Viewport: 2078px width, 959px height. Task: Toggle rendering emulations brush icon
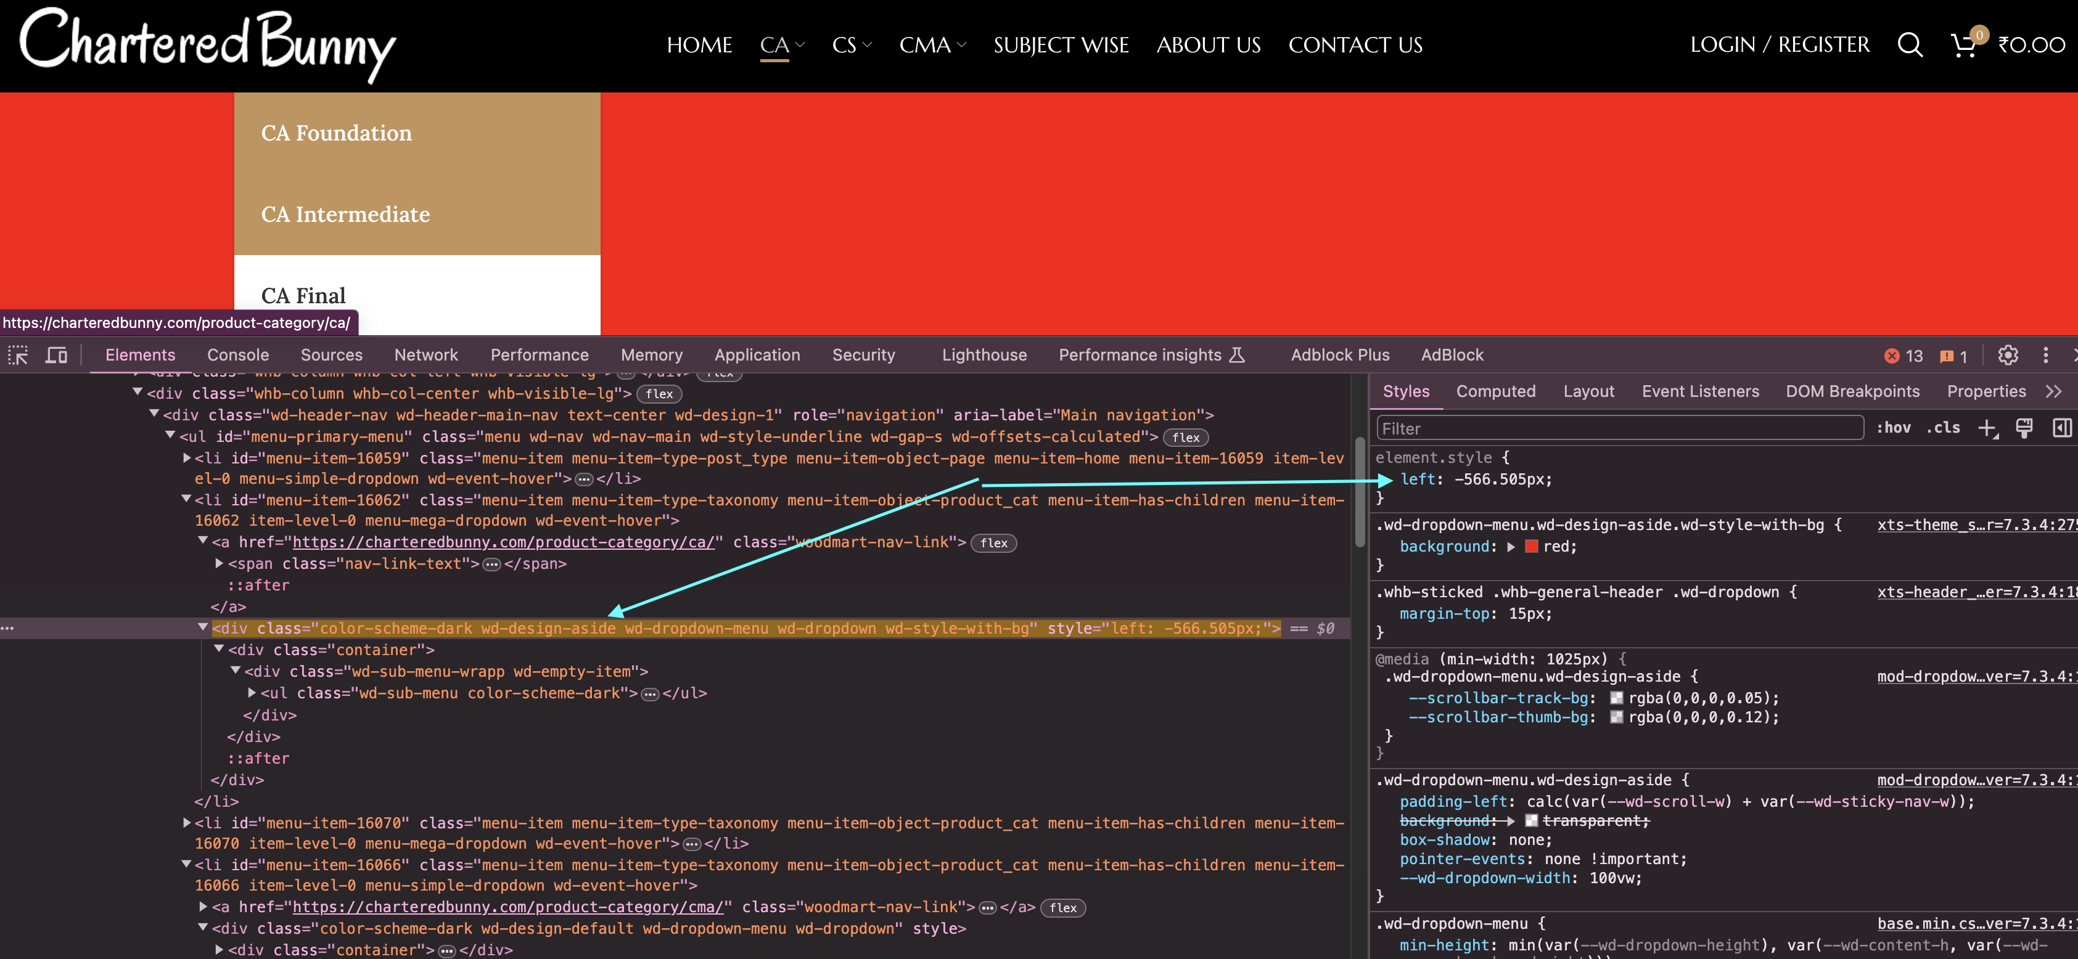(x=2024, y=428)
